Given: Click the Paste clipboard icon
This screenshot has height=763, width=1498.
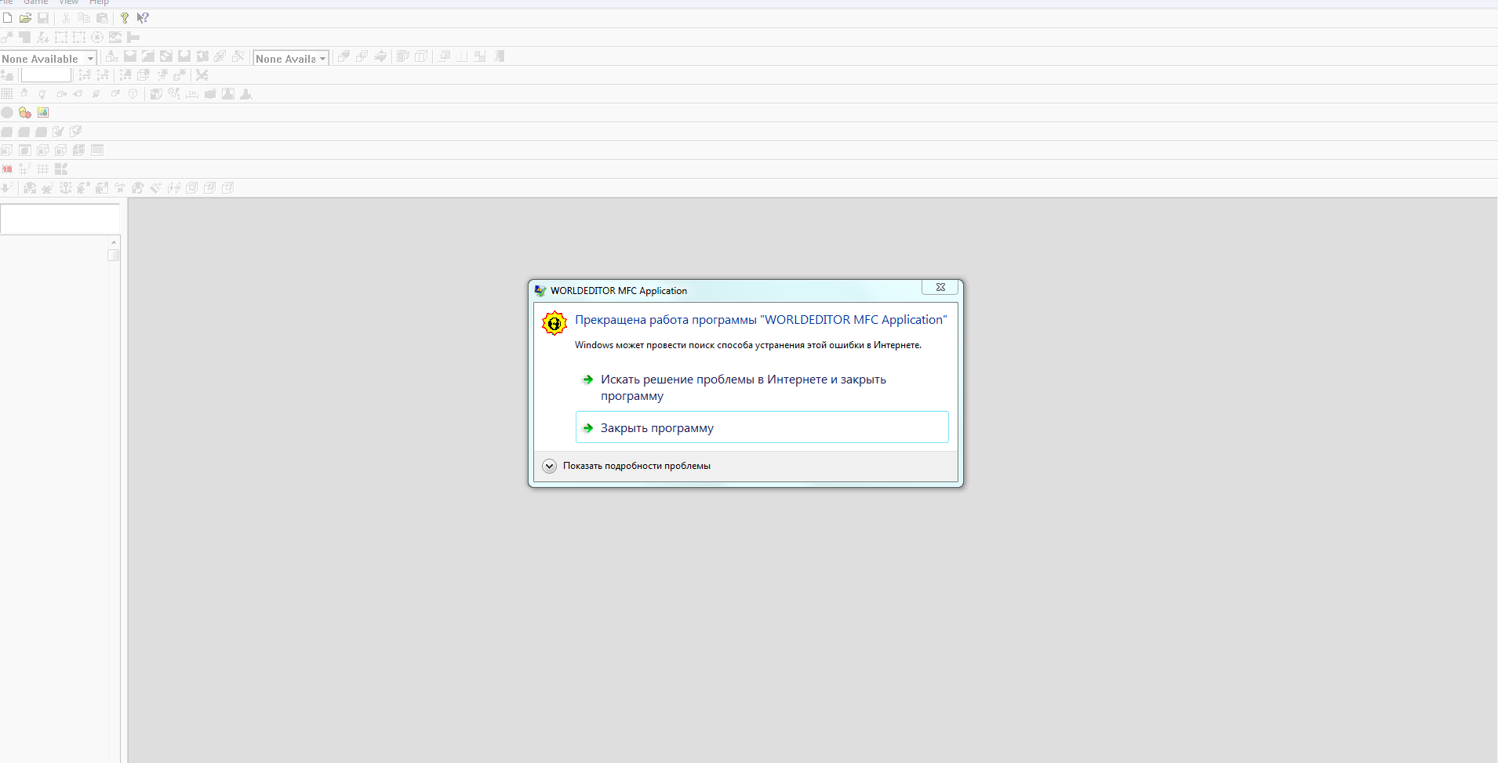Looking at the screenshot, I should [x=102, y=17].
